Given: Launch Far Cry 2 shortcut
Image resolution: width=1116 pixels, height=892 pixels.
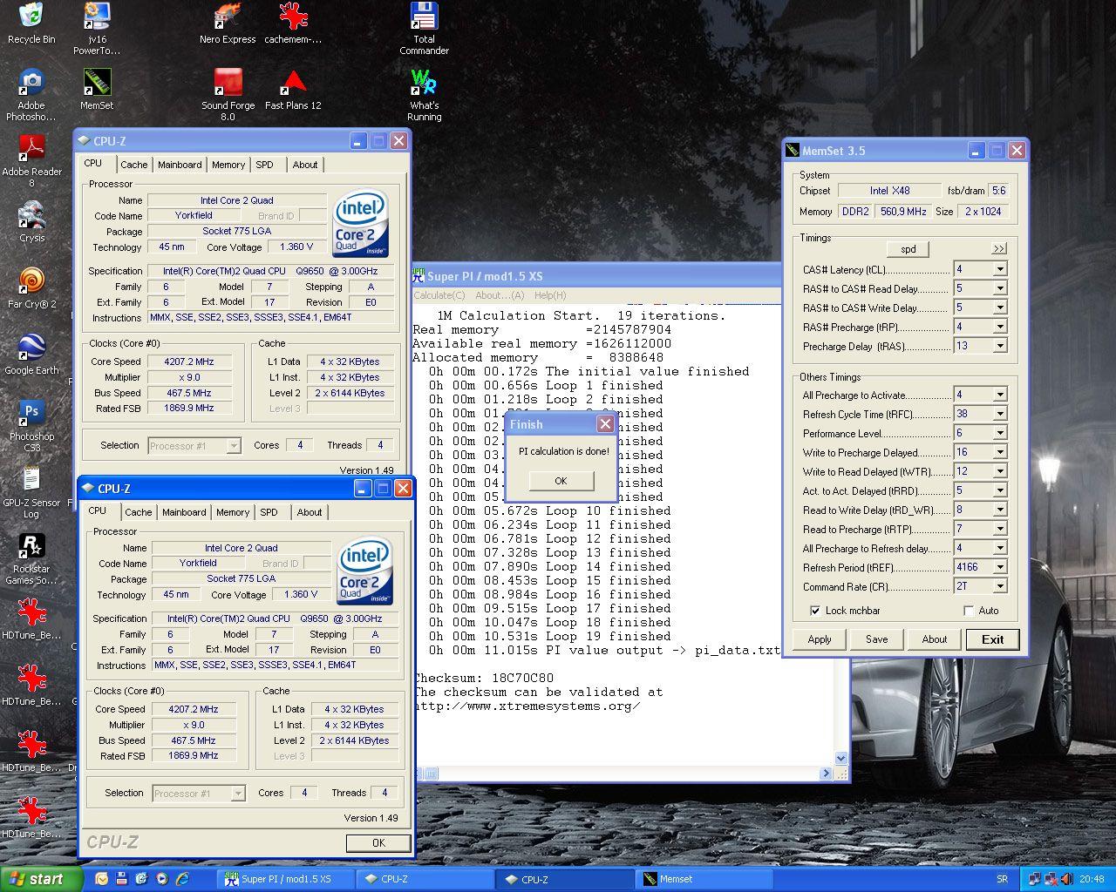Looking at the screenshot, I should (31, 288).
